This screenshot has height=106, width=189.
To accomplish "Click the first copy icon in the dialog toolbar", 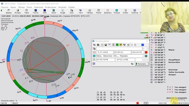I will click(x=94, y=45).
